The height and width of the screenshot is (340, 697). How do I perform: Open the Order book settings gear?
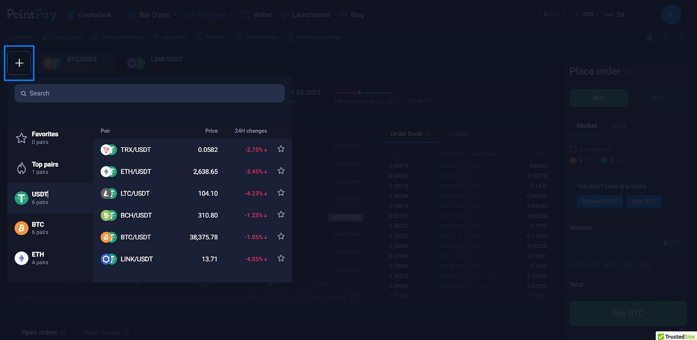tap(428, 134)
